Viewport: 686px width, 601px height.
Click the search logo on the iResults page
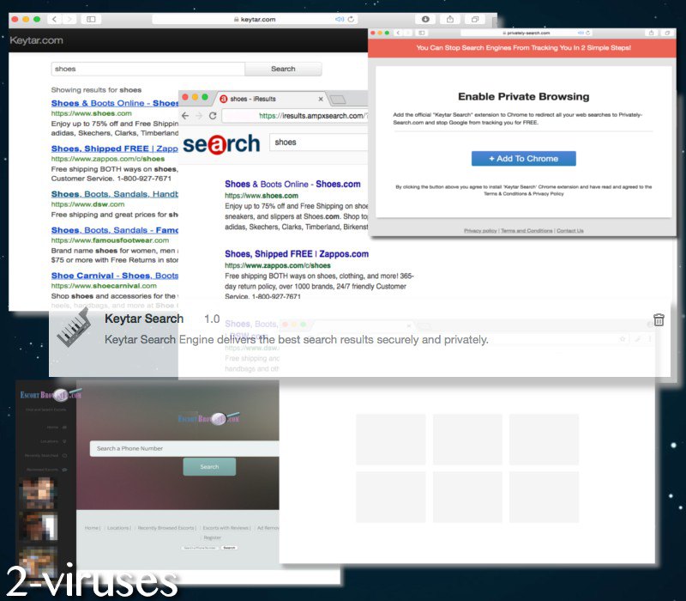(220, 143)
